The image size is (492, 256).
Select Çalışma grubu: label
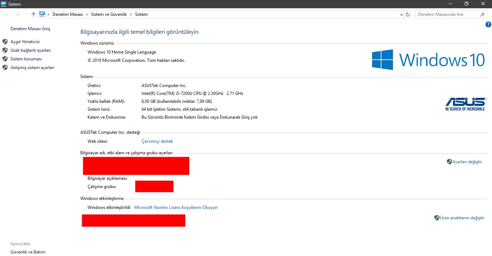tap(102, 187)
